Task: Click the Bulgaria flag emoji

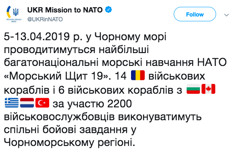Action: point(193,89)
